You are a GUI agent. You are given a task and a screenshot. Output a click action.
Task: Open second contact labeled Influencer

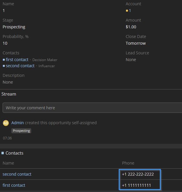(20, 66)
